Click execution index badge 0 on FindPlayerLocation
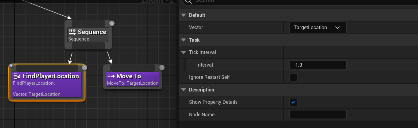Viewport: 418px width, 128px height. [85, 68]
